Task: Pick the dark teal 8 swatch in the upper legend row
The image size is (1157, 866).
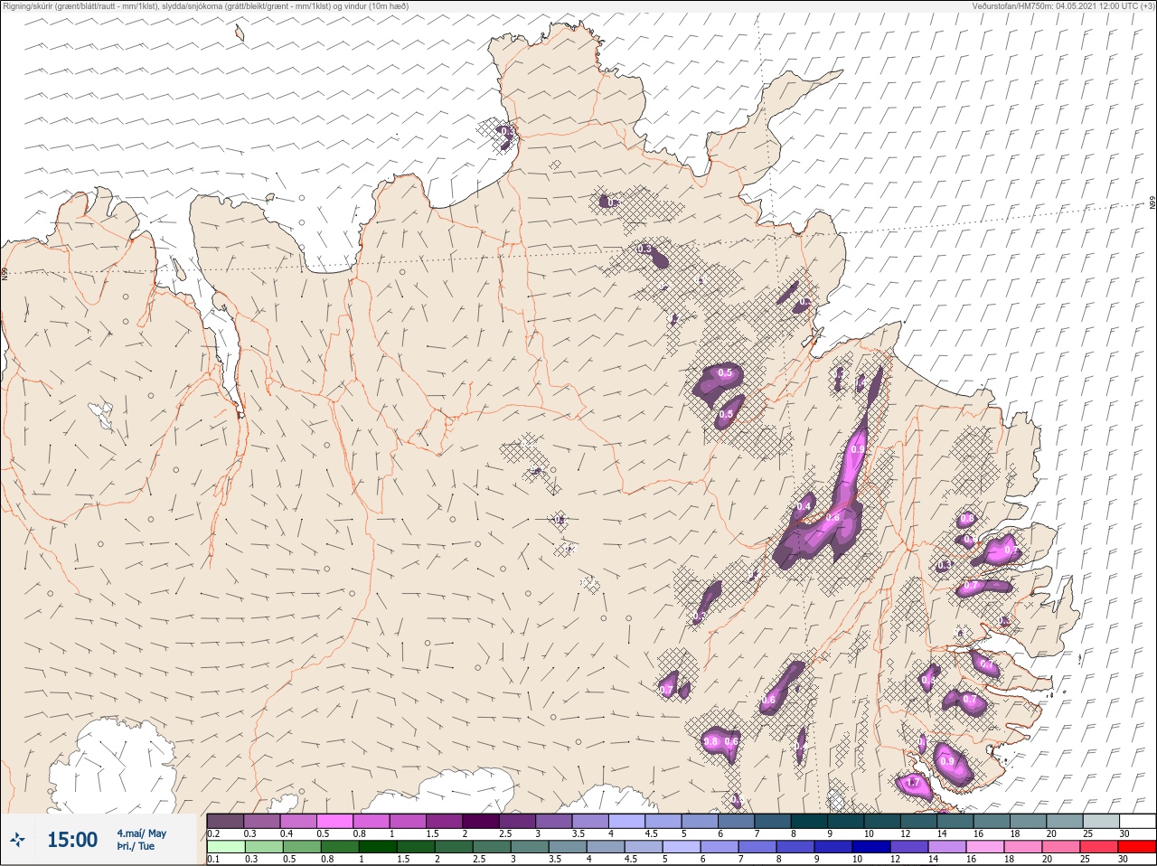Action: [811, 821]
